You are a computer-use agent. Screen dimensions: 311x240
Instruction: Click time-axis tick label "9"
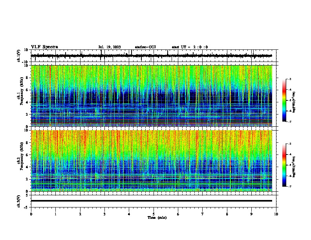(251, 214)
